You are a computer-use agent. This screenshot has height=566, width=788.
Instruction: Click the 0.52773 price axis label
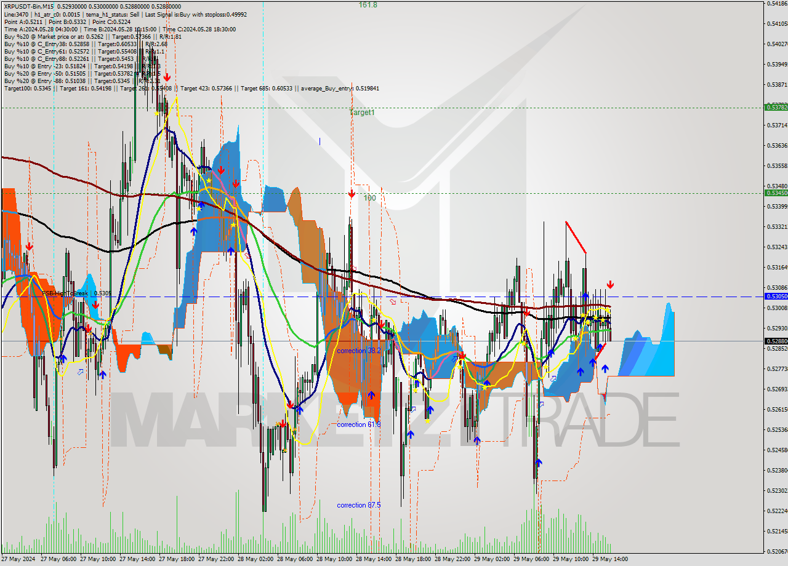778,369
